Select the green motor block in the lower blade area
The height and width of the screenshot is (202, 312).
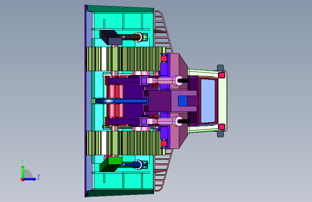(x=111, y=164)
